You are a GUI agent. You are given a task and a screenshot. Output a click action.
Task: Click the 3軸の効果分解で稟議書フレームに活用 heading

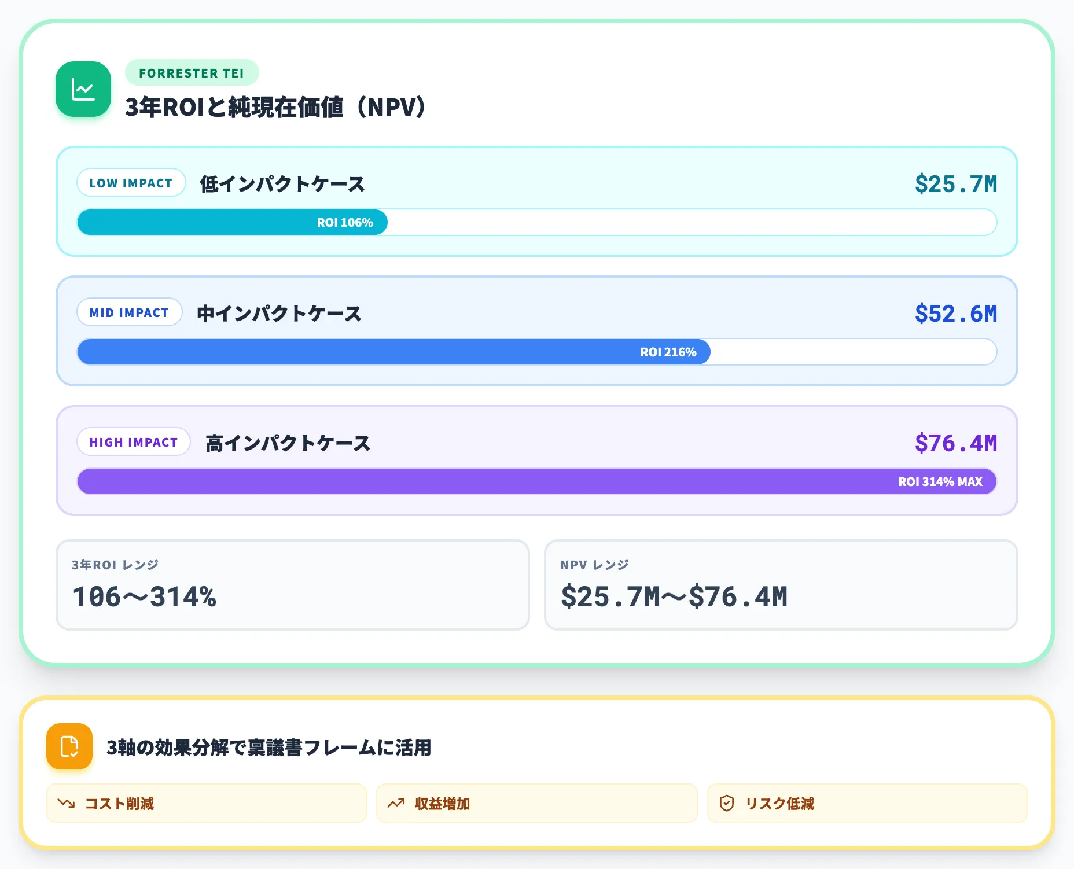(269, 748)
